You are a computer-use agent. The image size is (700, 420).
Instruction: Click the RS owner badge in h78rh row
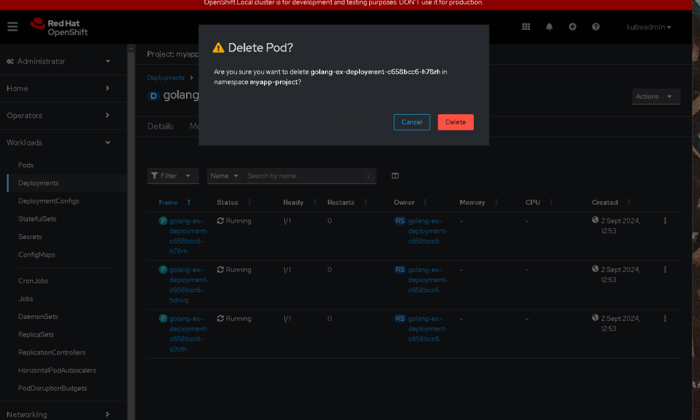point(399,221)
